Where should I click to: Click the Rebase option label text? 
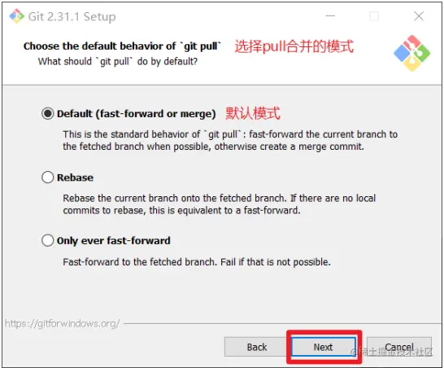(75, 177)
